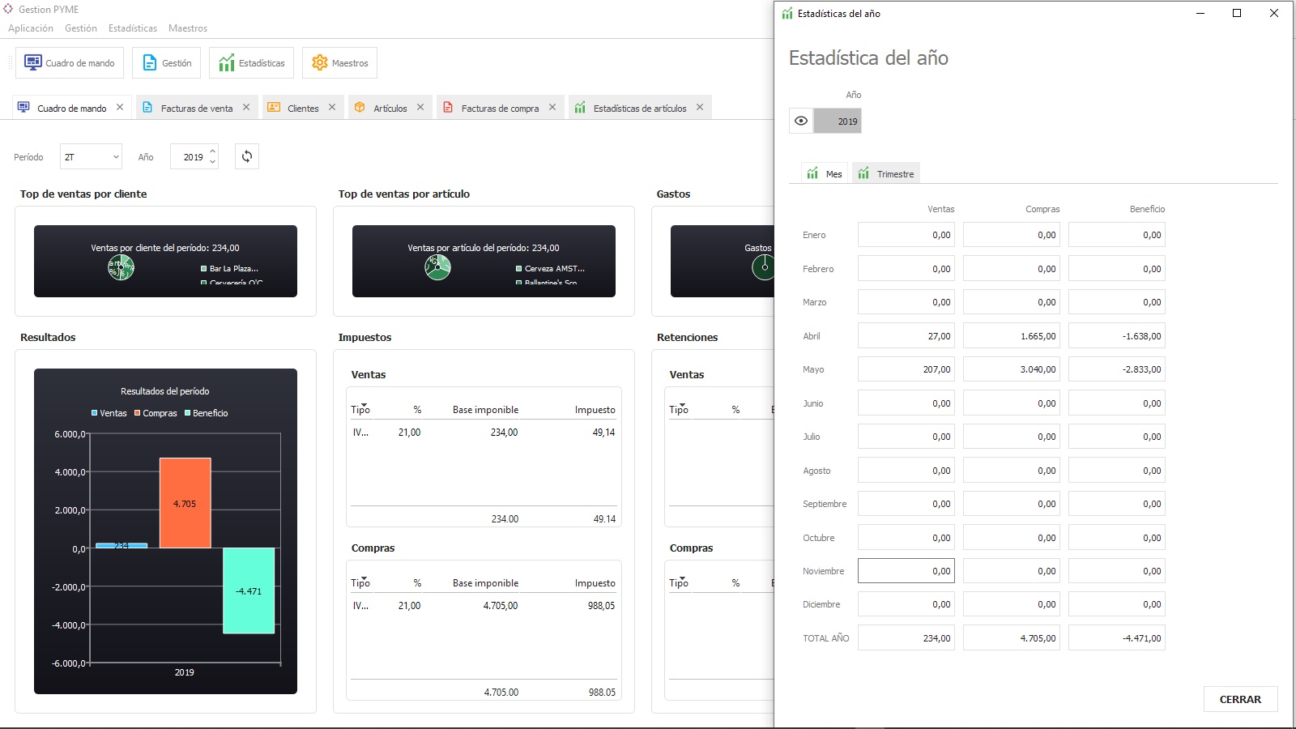Click the refresh icon next to year

[x=247, y=156]
